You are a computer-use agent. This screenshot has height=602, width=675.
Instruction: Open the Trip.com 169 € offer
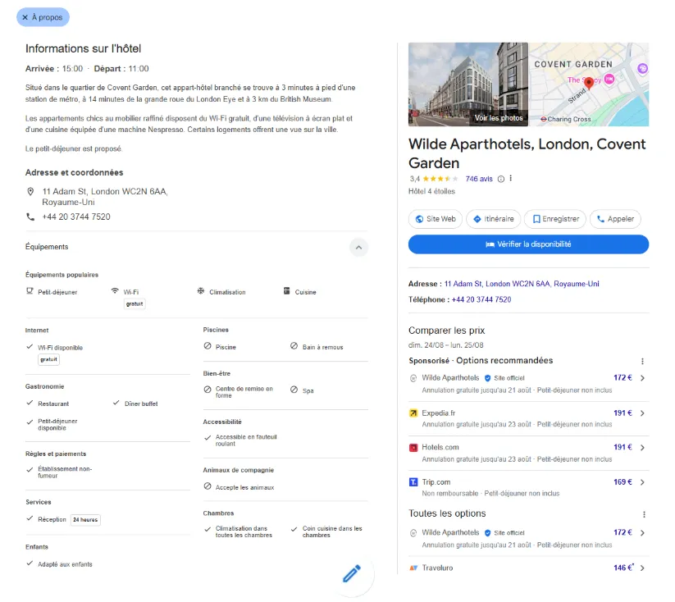click(528, 487)
